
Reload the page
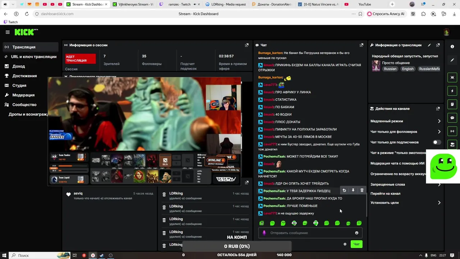click(x=27, y=14)
